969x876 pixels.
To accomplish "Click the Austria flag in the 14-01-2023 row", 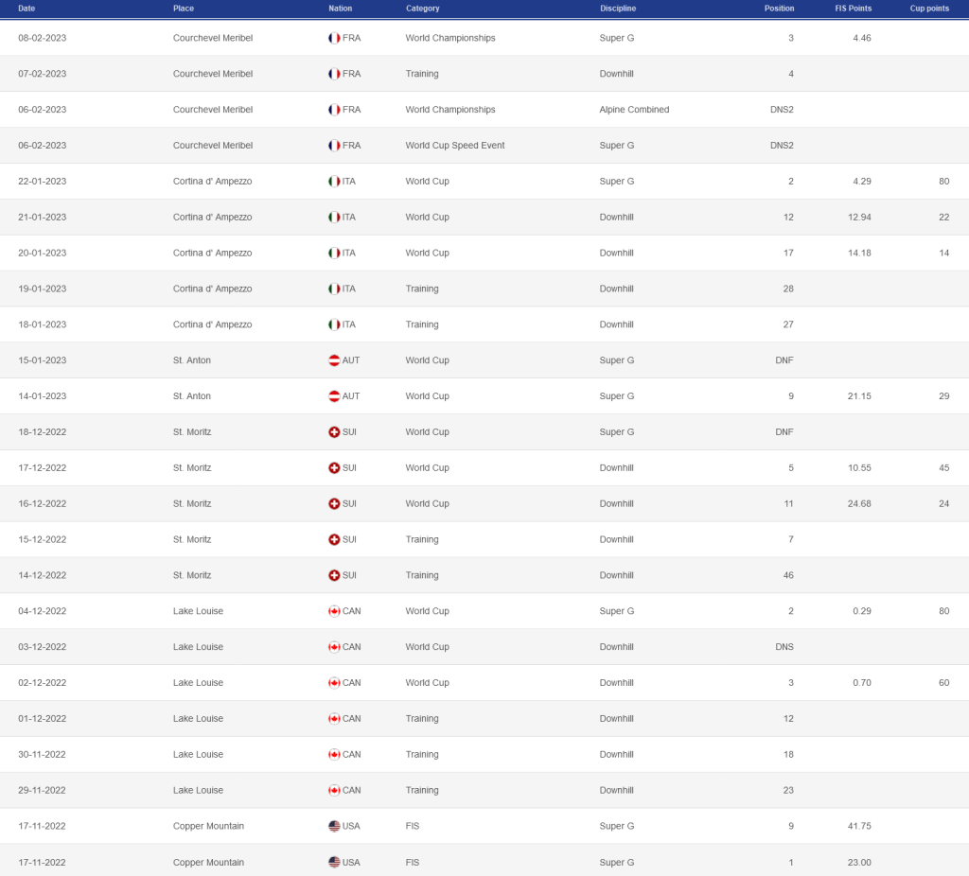I will (x=334, y=396).
